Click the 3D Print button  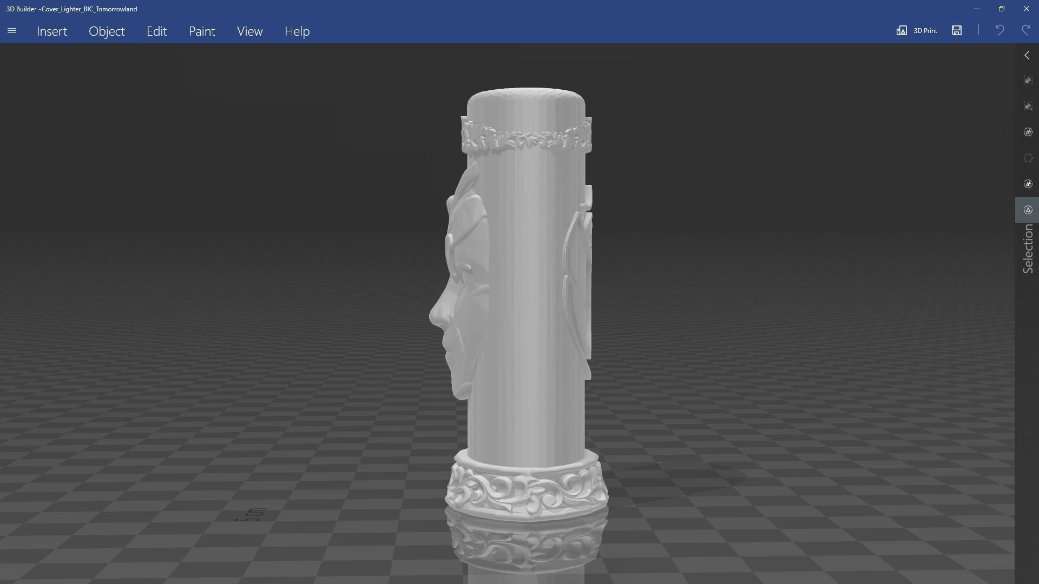coord(917,30)
